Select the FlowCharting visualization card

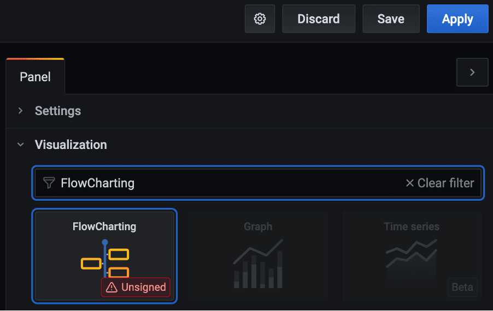coord(104,226)
